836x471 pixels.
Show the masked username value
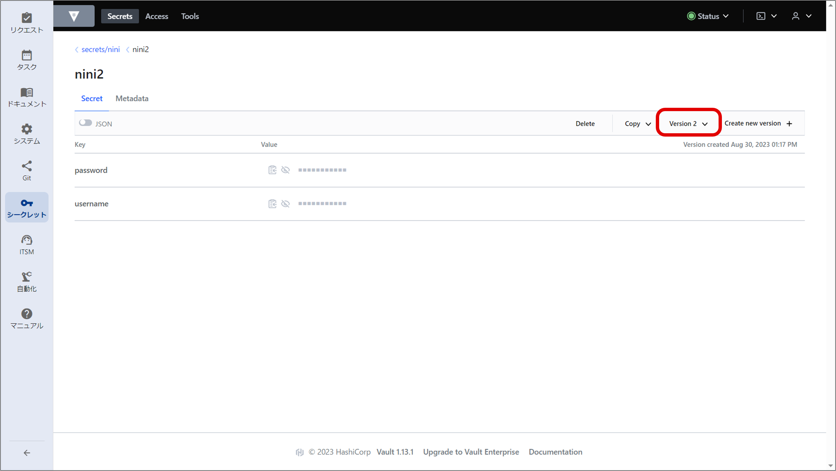click(285, 203)
